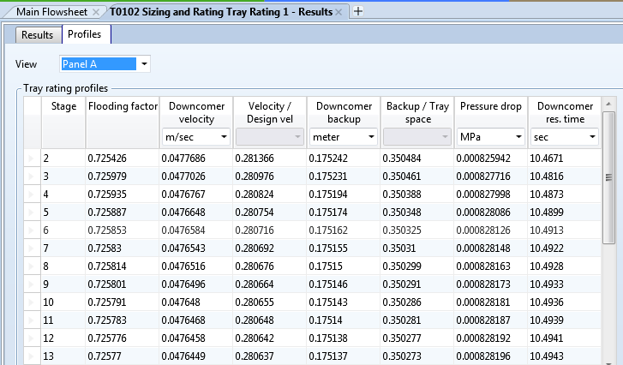The width and height of the screenshot is (623, 365).
Task: Open the Results sub-tab
Action: point(38,35)
